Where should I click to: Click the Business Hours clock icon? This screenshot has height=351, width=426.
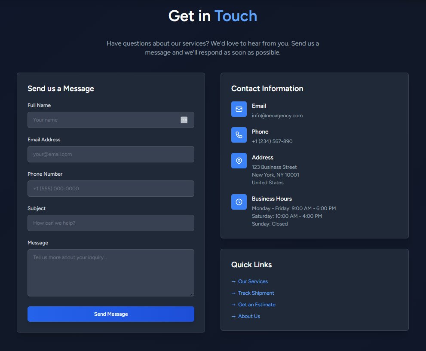(x=239, y=202)
